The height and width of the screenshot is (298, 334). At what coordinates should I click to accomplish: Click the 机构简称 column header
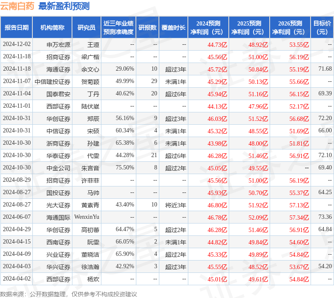52,27
